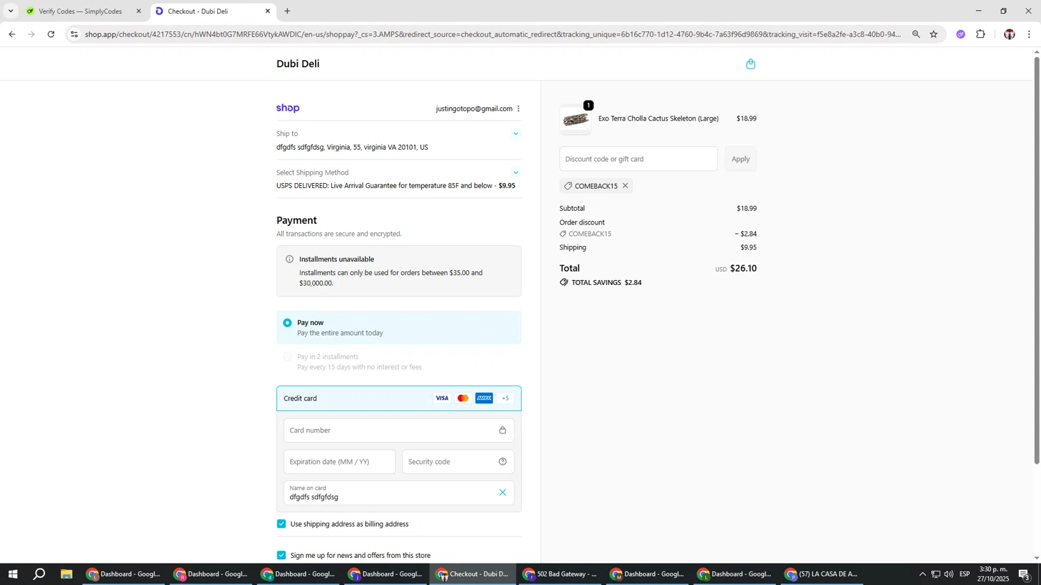Clear the Name on card field
Screen dimensions: 1041x585
tap(502, 493)
